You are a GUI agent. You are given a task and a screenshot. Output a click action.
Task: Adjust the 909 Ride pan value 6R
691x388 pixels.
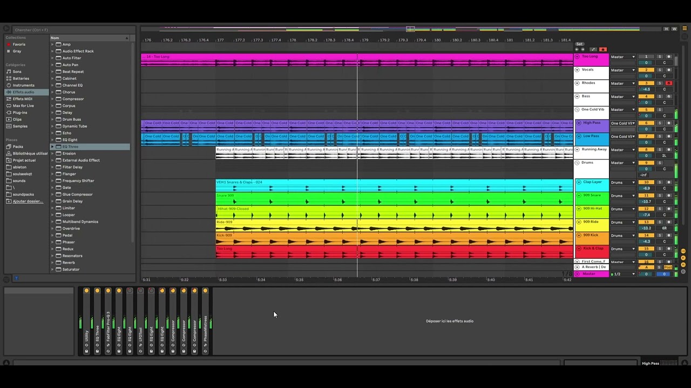665,228
